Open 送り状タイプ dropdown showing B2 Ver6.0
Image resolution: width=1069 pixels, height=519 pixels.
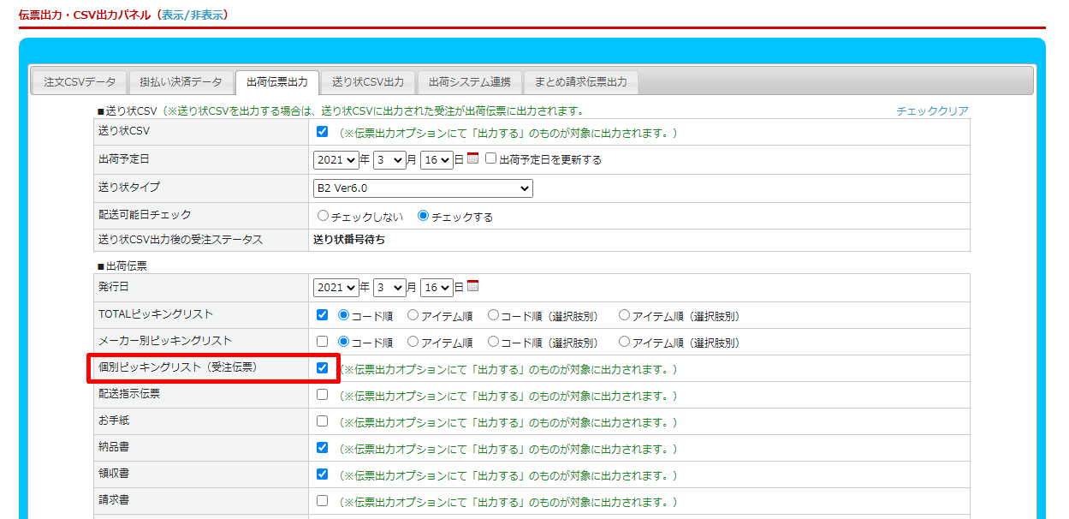point(423,188)
